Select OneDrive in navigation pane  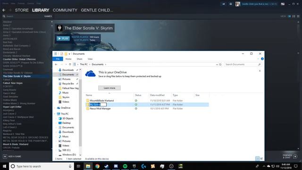coord(65,108)
